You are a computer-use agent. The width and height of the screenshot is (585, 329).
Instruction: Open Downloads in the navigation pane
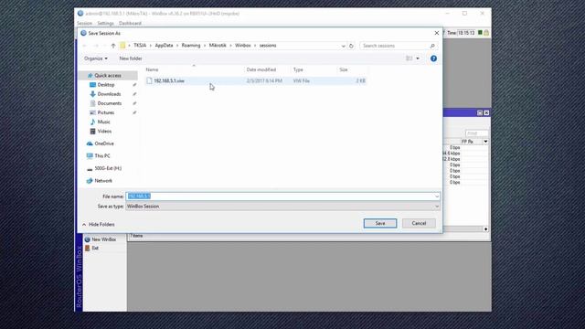[109, 94]
